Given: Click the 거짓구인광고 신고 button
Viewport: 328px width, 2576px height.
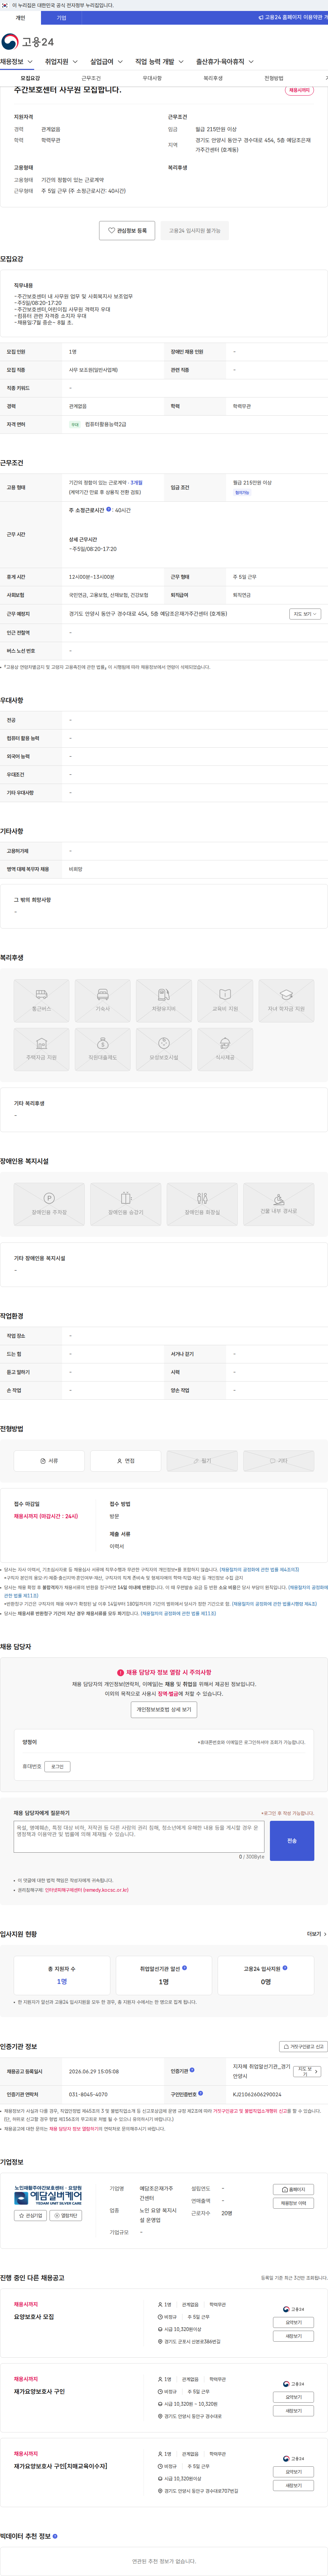Looking at the screenshot, I should [303, 2047].
